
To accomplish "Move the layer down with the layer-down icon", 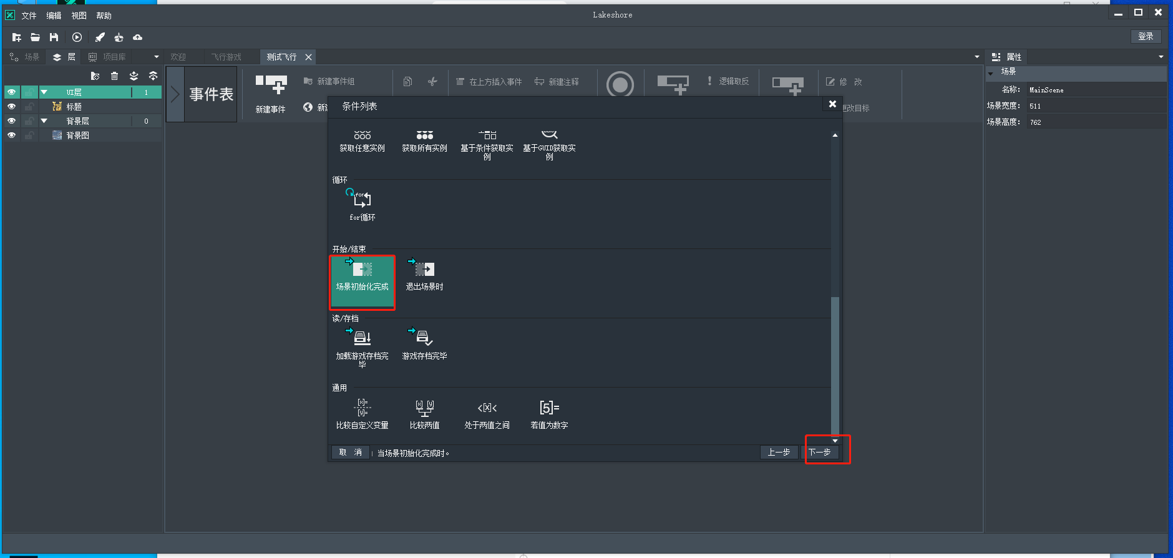I will (134, 76).
